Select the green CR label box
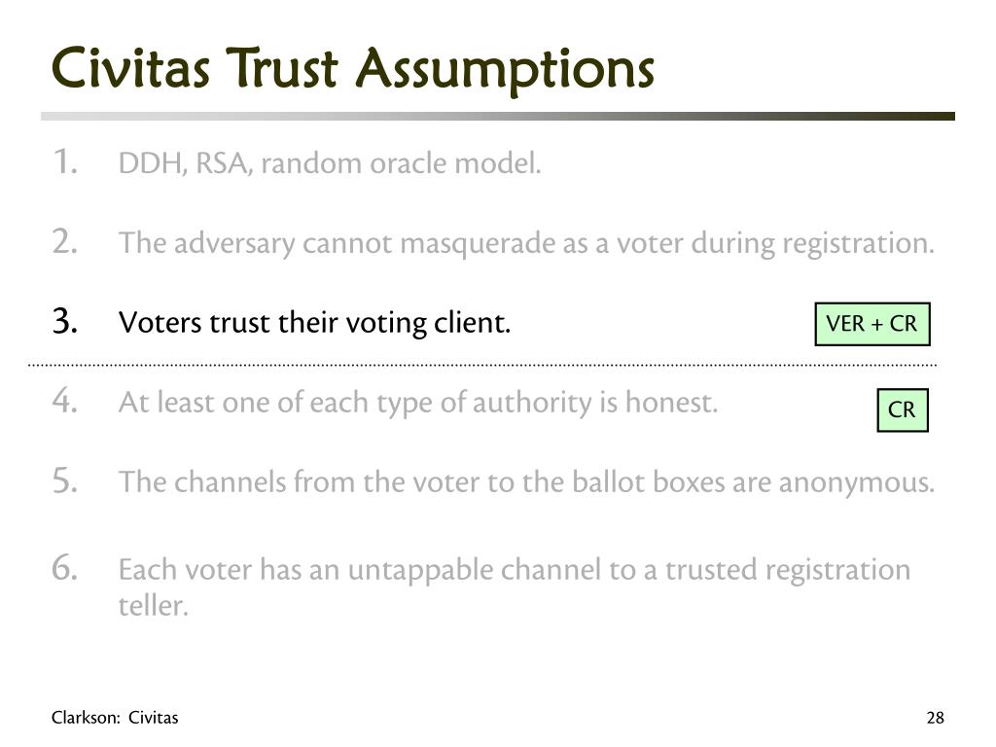996x747 pixels. (x=903, y=410)
